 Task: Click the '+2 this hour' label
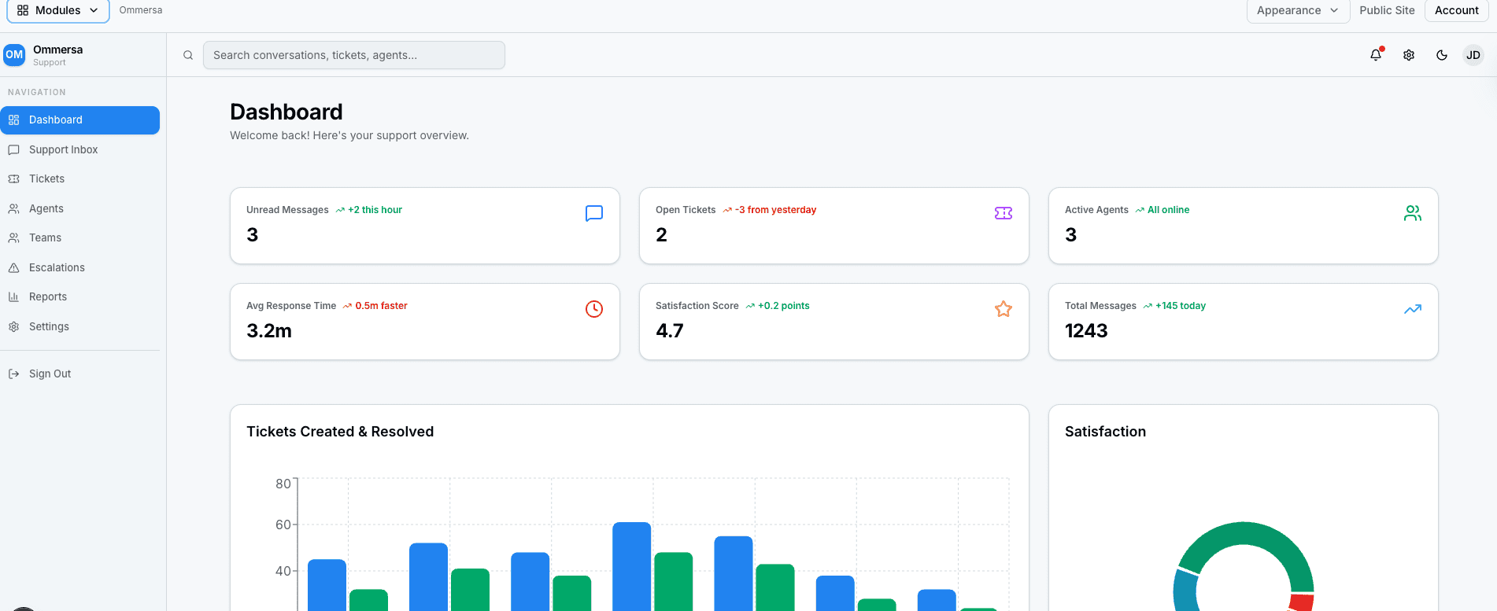pos(375,210)
